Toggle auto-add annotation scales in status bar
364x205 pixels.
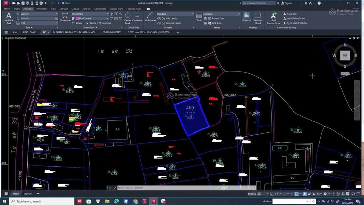click(x=309, y=194)
